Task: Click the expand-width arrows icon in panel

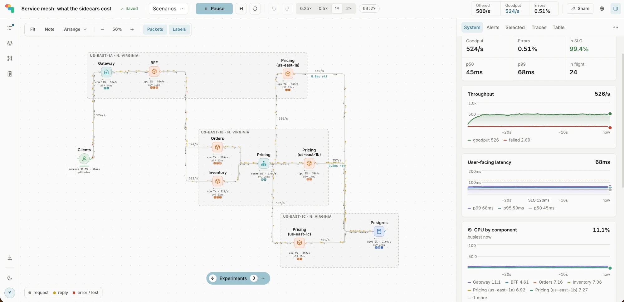Action: click(x=616, y=27)
